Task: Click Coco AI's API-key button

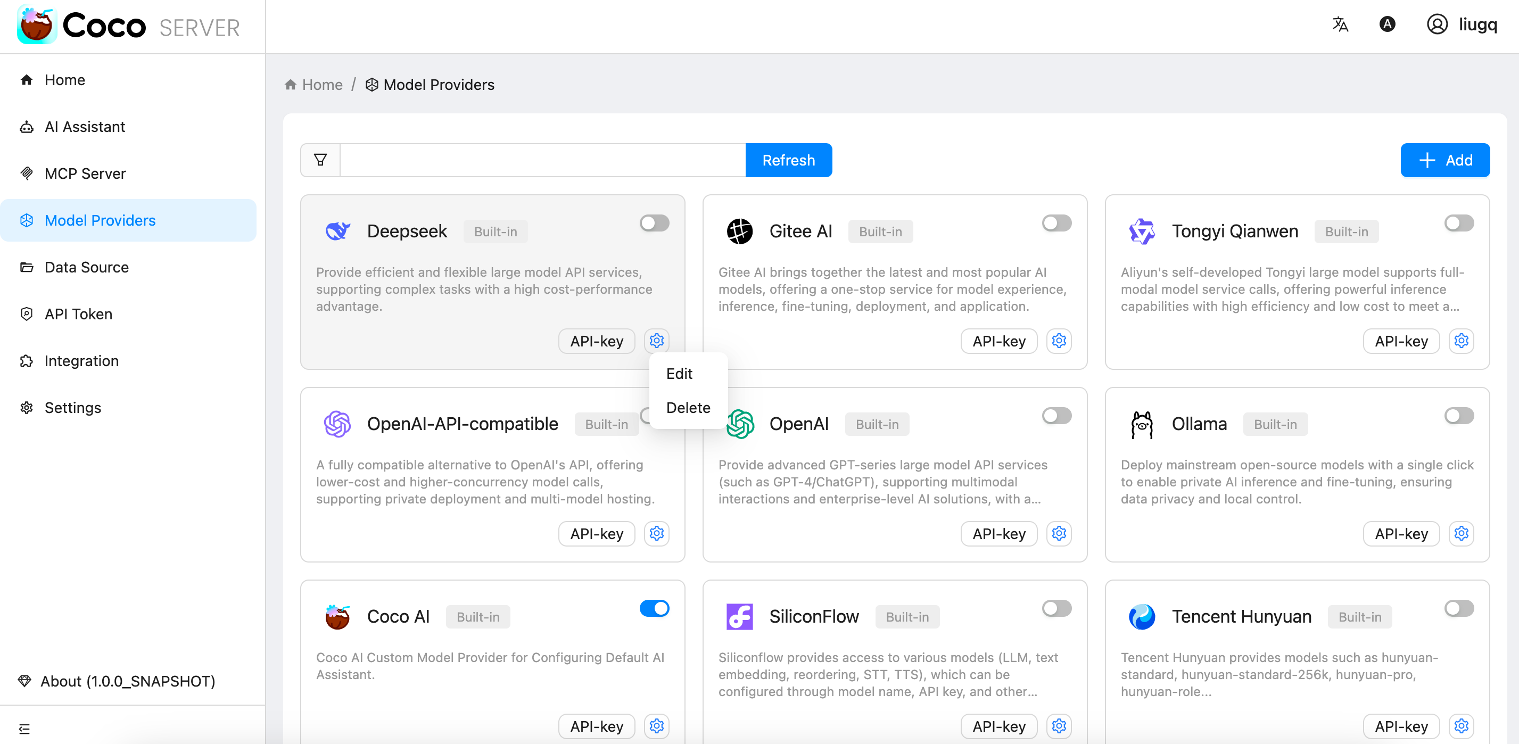Action: 596,726
